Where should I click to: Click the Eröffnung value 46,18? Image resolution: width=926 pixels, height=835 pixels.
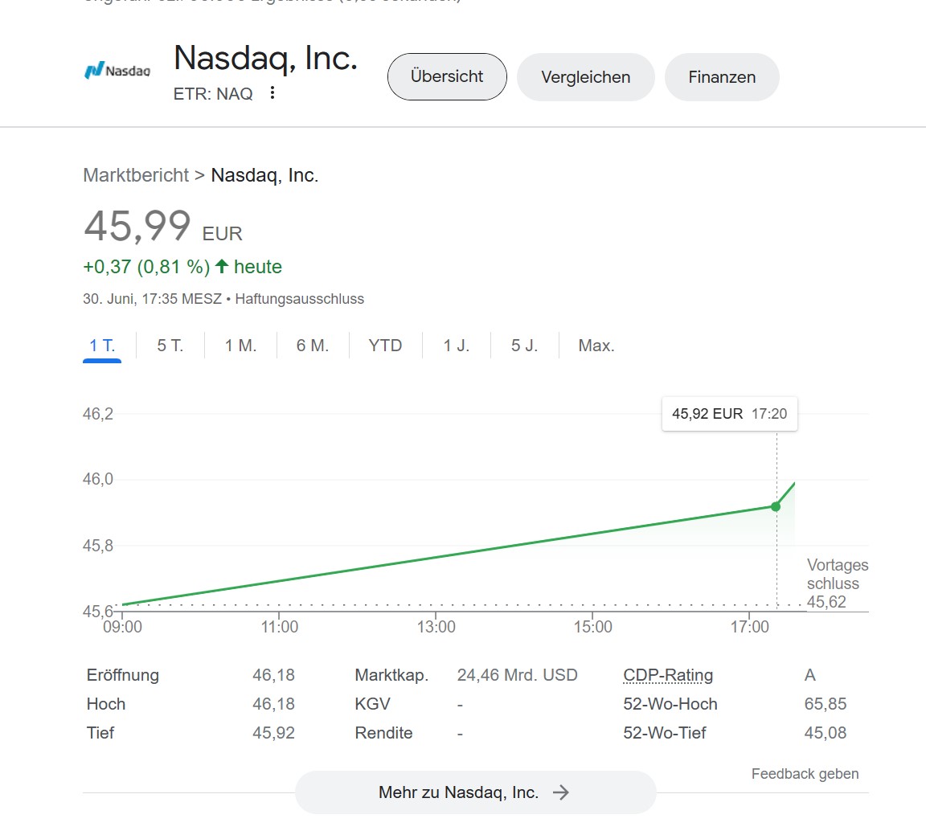[x=273, y=675]
